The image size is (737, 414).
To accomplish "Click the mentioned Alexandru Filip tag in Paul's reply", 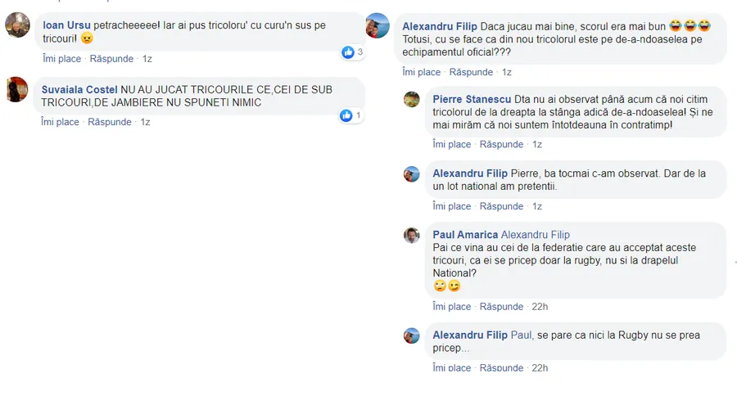I will [536, 235].
